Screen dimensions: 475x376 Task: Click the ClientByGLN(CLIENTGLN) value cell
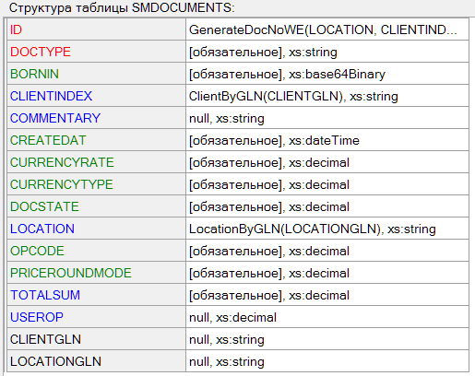point(327,96)
